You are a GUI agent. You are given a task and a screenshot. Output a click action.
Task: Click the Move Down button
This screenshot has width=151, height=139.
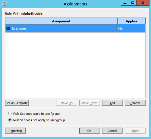coord(89,103)
